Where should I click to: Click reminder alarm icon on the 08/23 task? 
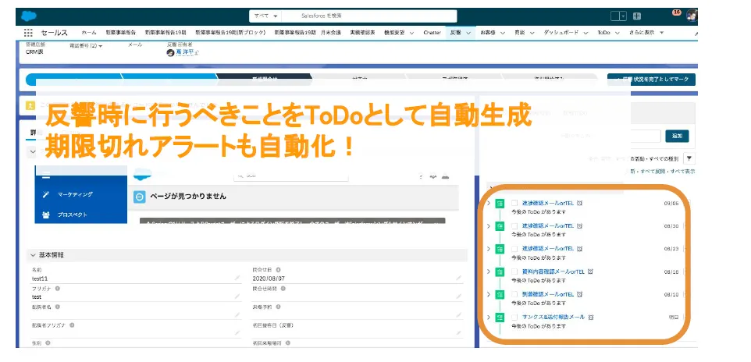coord(579,249)
